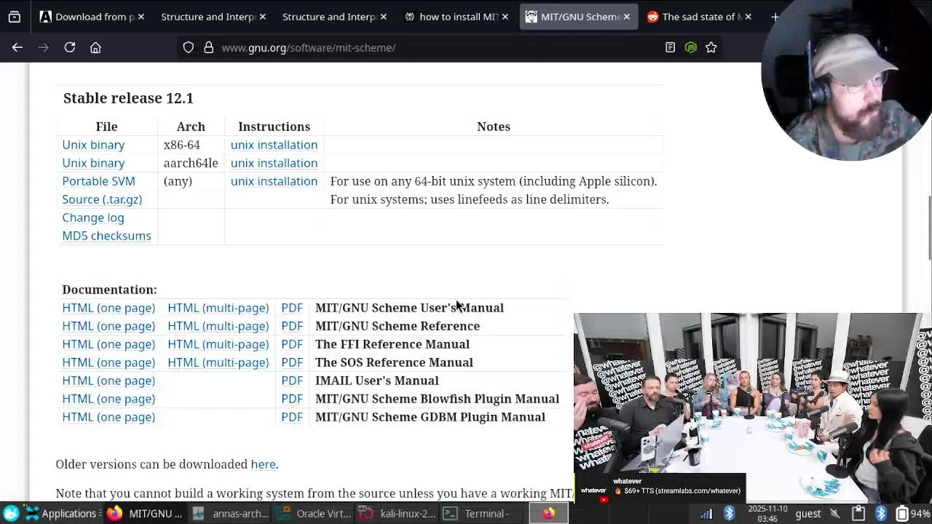Open the network signal tray icon
Screen dimensions: 932x524
pyautogui.click(x=706, y=514)
